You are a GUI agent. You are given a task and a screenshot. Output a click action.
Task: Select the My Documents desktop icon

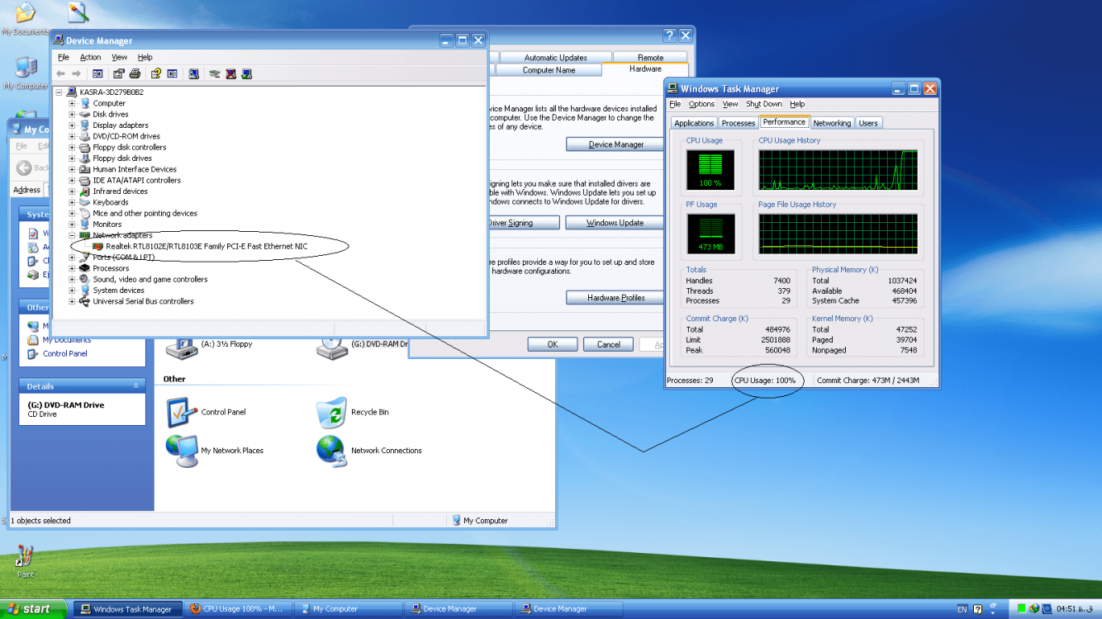tap(25, 20)
